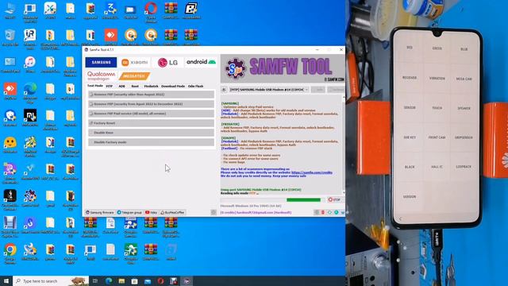Viewport: 508px width, 286px height.
Task: Select the LG brand logo button
Action: [x=167, y=62]
